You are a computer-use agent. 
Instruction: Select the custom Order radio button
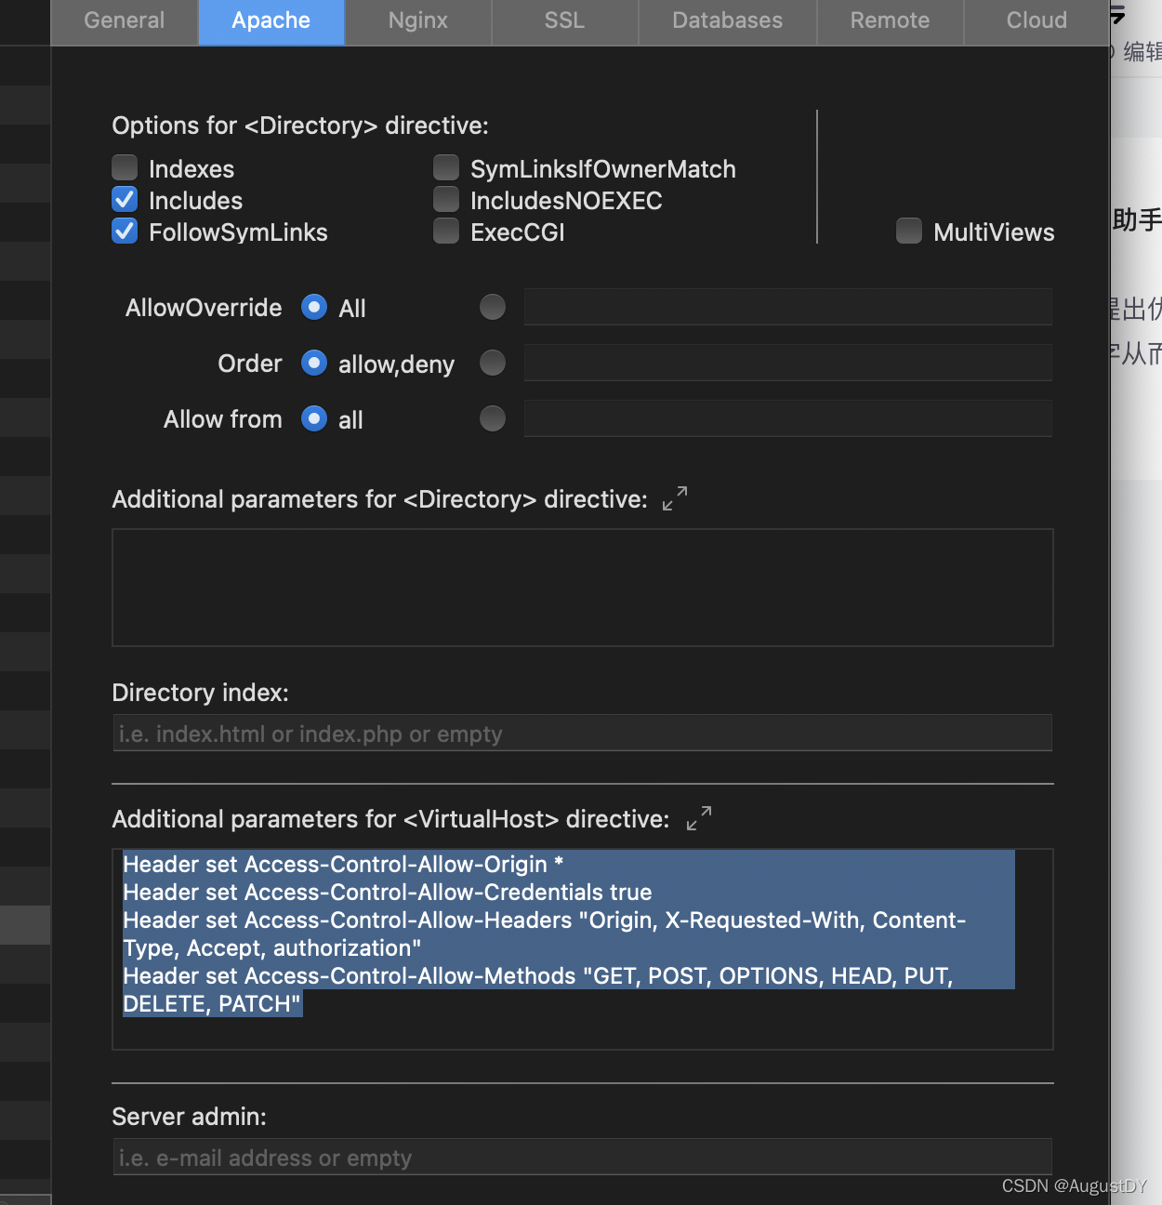coord(493,363)
